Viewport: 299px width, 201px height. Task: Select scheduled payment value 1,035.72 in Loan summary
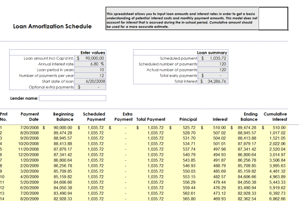pyautogui.click(x=213, y=58)
